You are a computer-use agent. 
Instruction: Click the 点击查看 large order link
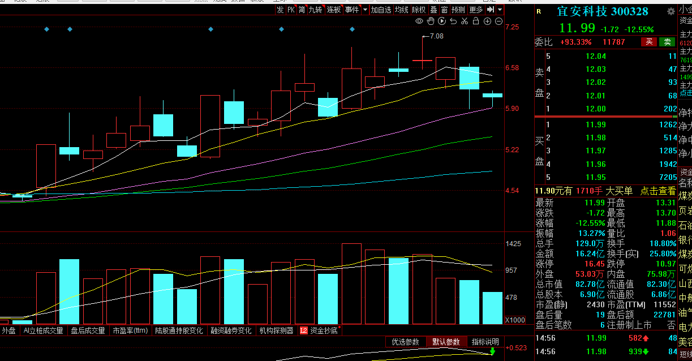click(657, 191)
